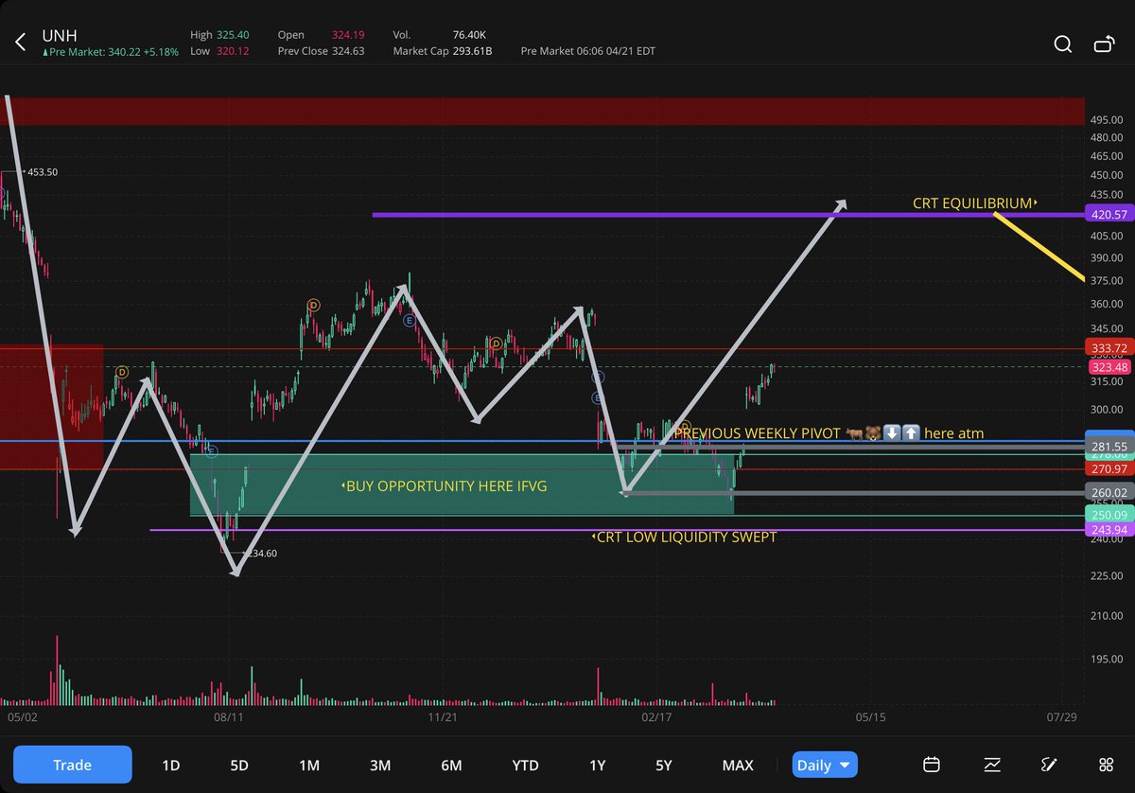The image size is (1135, 793).
Task: Tap the 234.60 low price marker
Action: pyautogui.click(x=261, y=554)
